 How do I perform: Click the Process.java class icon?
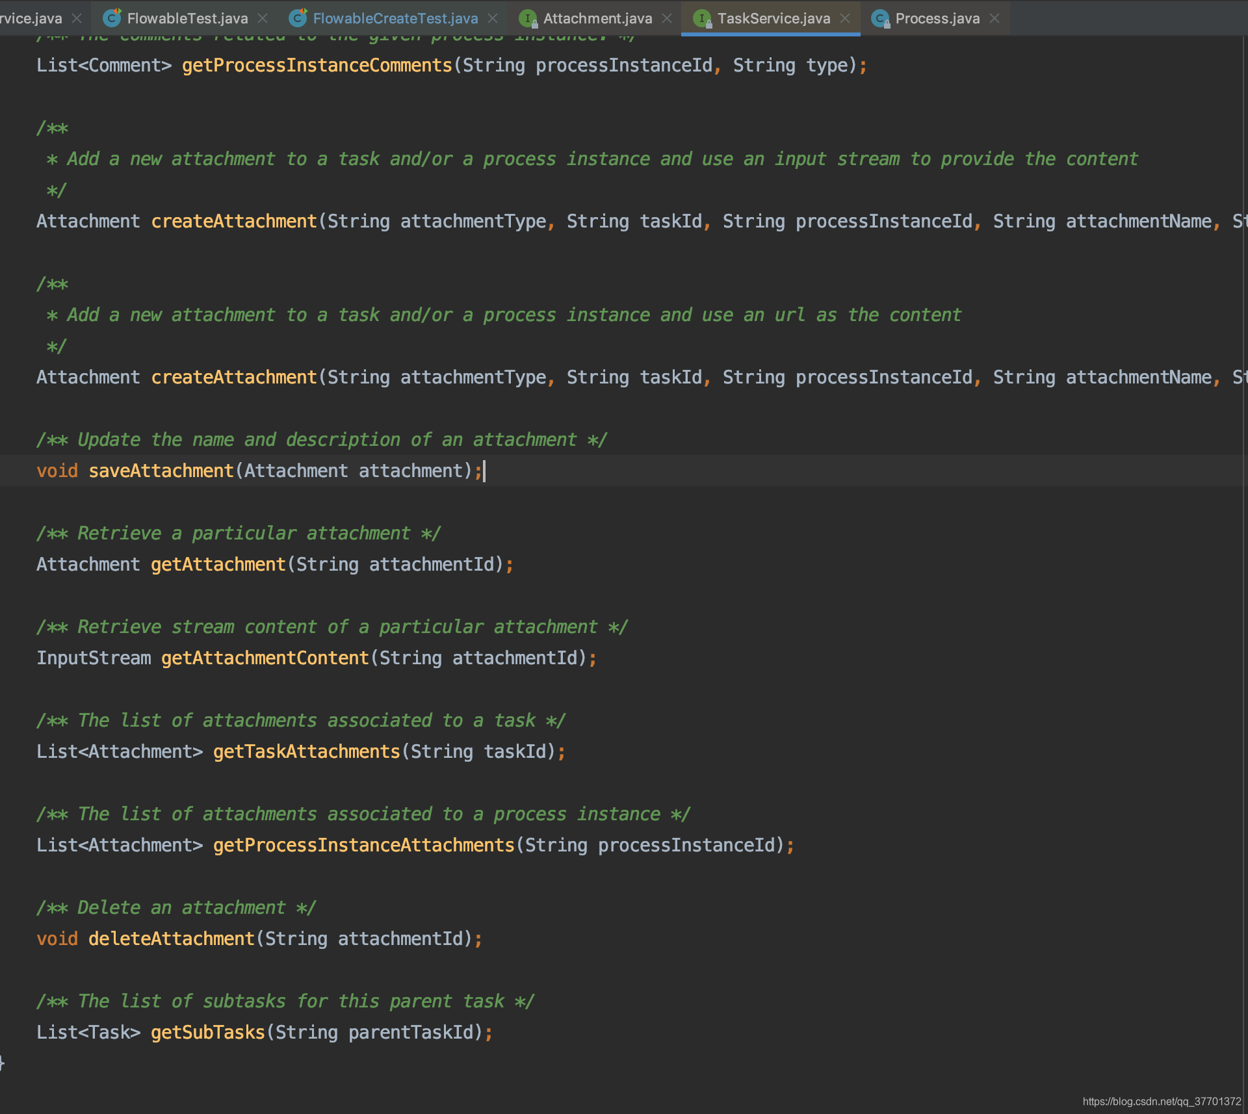(x=880, y=18)
